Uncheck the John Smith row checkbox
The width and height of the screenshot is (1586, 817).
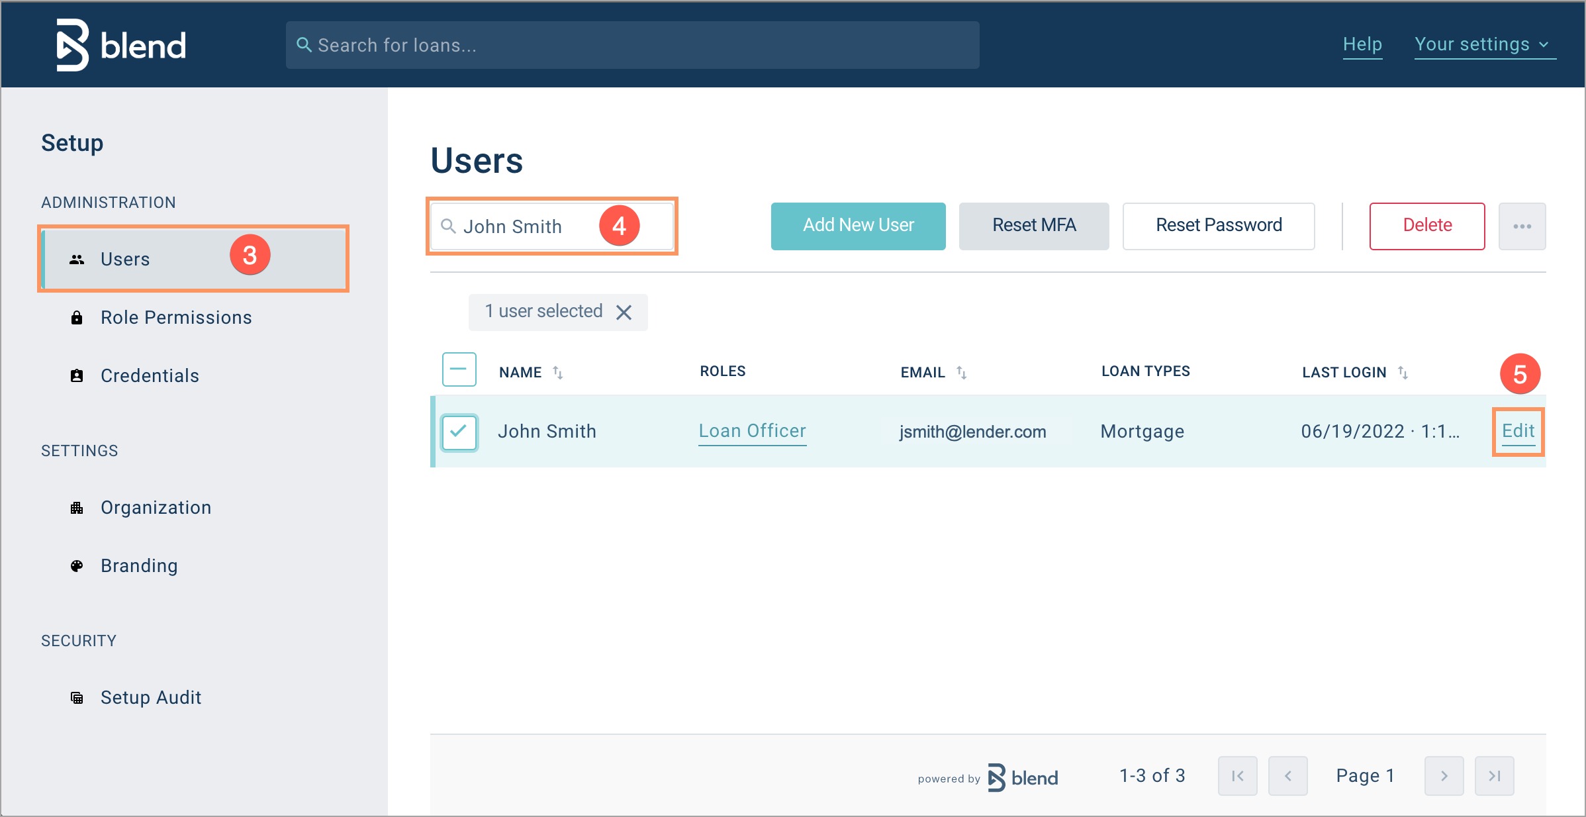tap(459, 432)
